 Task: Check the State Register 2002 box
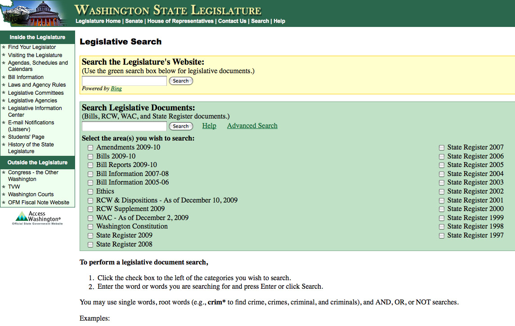pos(441,192)
